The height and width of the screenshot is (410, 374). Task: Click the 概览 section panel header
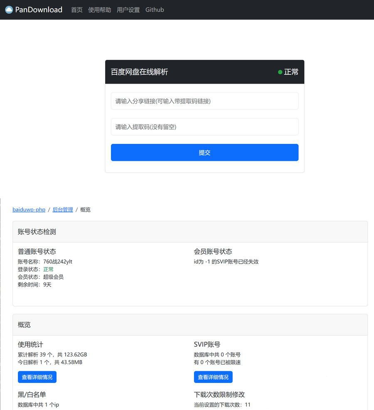[x=24, y=325]
